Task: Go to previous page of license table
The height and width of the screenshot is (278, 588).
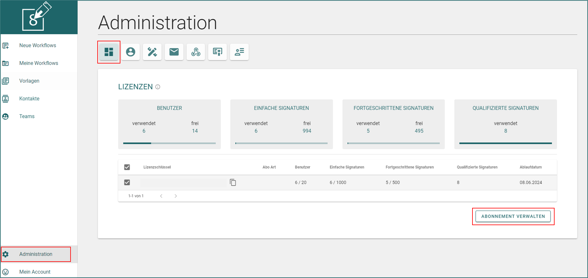Action: tap(161, 196)
